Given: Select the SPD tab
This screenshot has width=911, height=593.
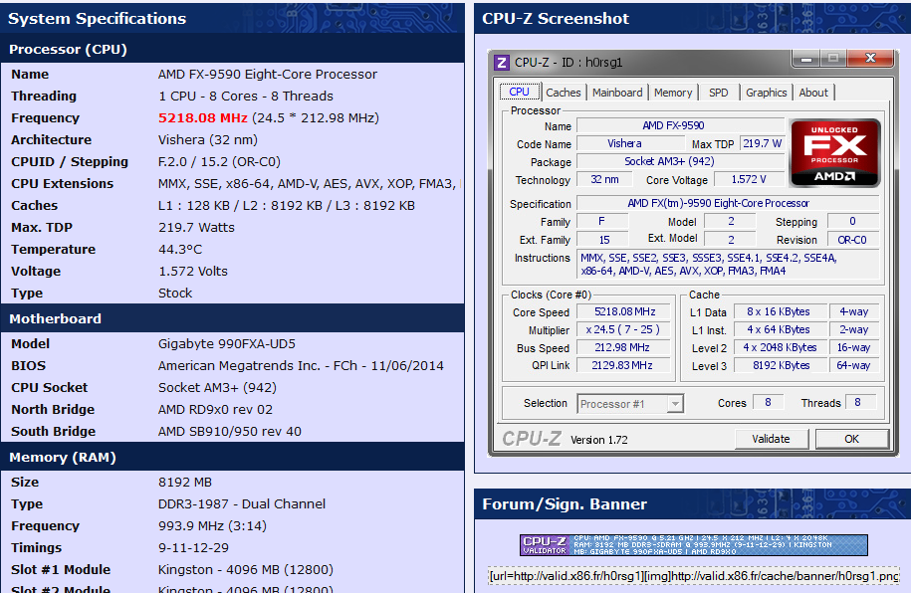Looking at the screenshot, I should [718, 93].
